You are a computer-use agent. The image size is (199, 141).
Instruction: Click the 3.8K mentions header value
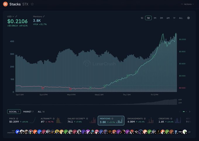click(x=37, y=20)
